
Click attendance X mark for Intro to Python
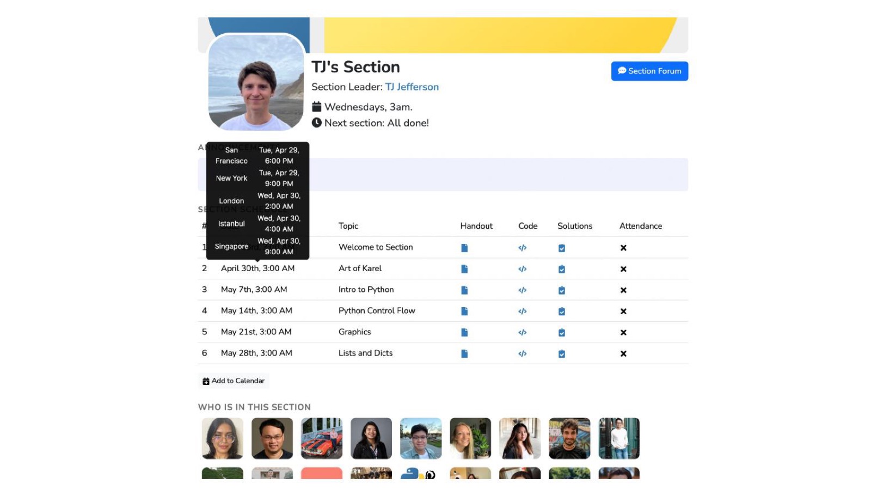pos(623,290)
